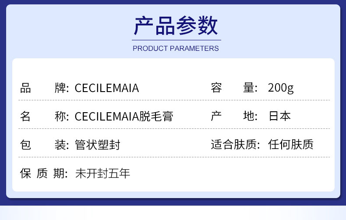Select the origin value 日本
Image resolution: width=346 pixels, height=220 pixels.
point(279,116)
